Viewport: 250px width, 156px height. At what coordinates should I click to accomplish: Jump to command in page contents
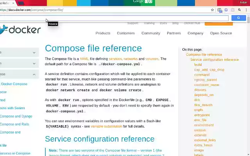202,74
